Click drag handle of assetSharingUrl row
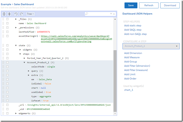Viewport: 183px width, 122px height. click(x=3, y=36)
